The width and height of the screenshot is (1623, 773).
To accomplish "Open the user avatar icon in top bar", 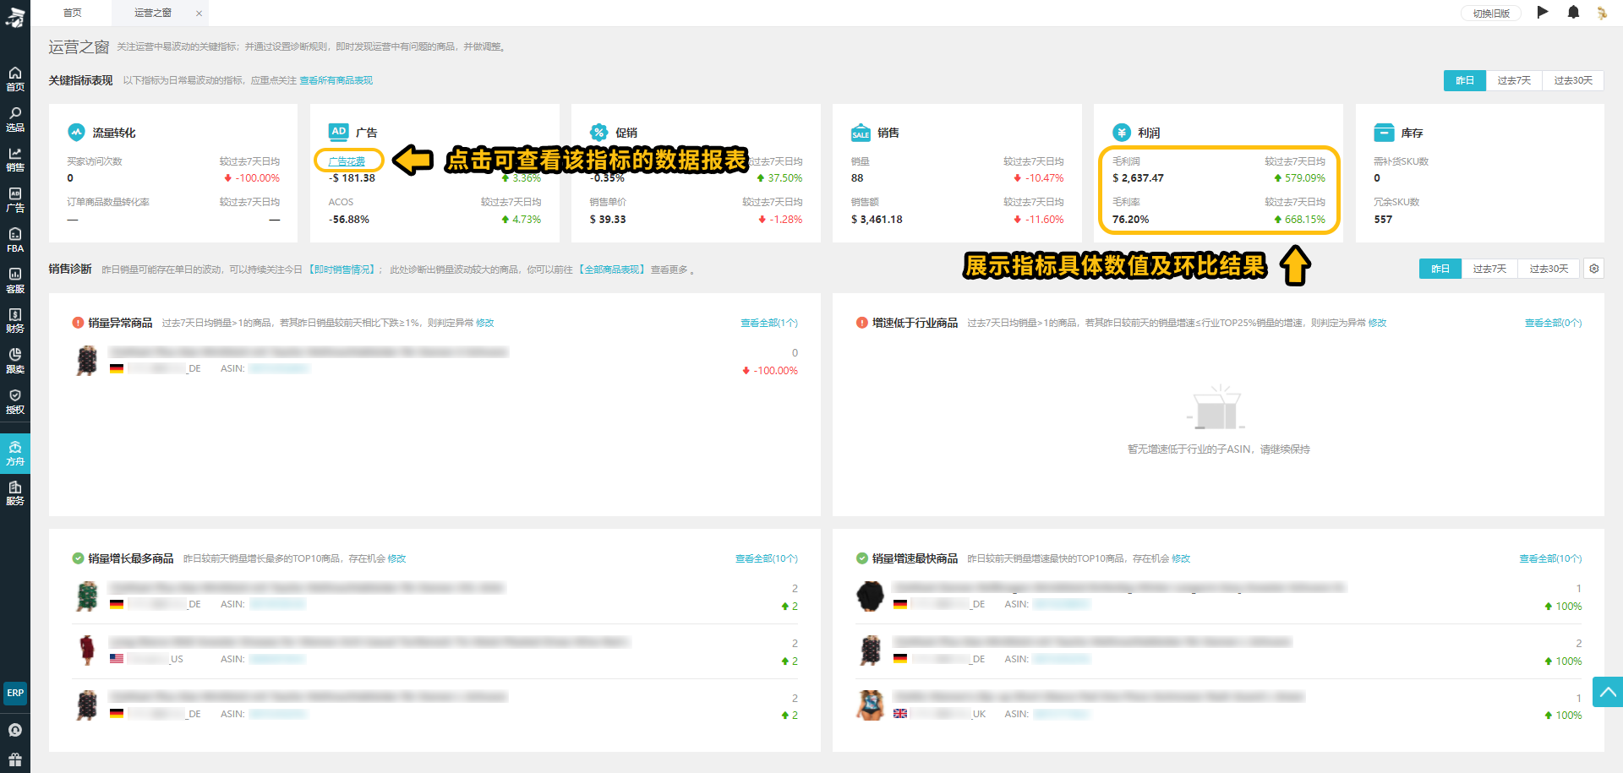I will click(1601, 13).
